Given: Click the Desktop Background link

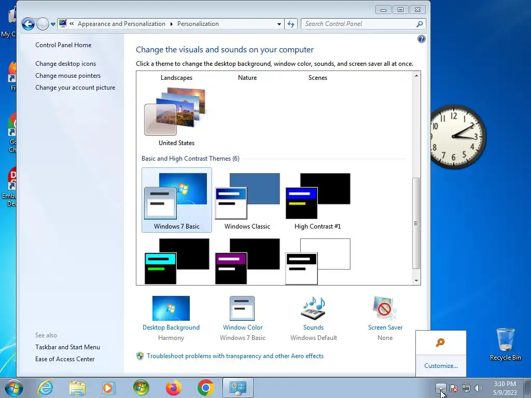Looking at the screenshot, I should pyautogui.click(x=171, y=328).
